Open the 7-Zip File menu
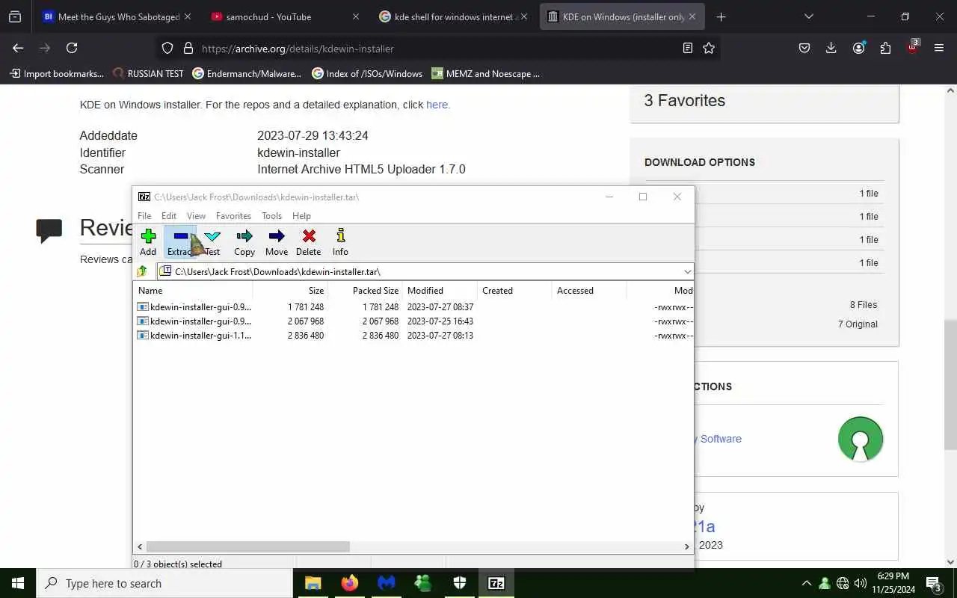The image size is (957, 598). click(x=144, y=216)
